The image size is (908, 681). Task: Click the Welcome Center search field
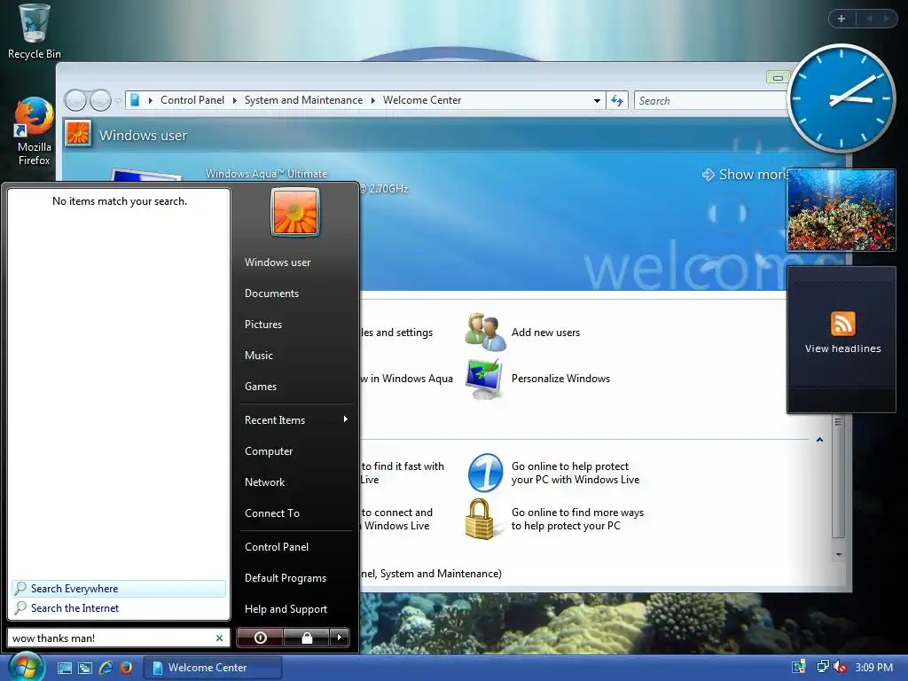pos(711,101)
